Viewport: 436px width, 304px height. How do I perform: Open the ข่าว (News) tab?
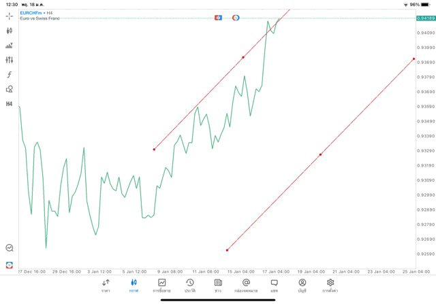coord(218,285)
